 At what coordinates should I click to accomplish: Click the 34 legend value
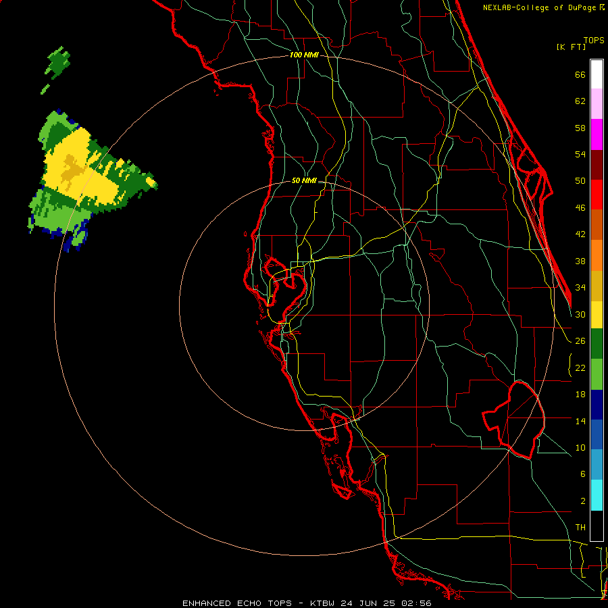click(x=580, y=288)
